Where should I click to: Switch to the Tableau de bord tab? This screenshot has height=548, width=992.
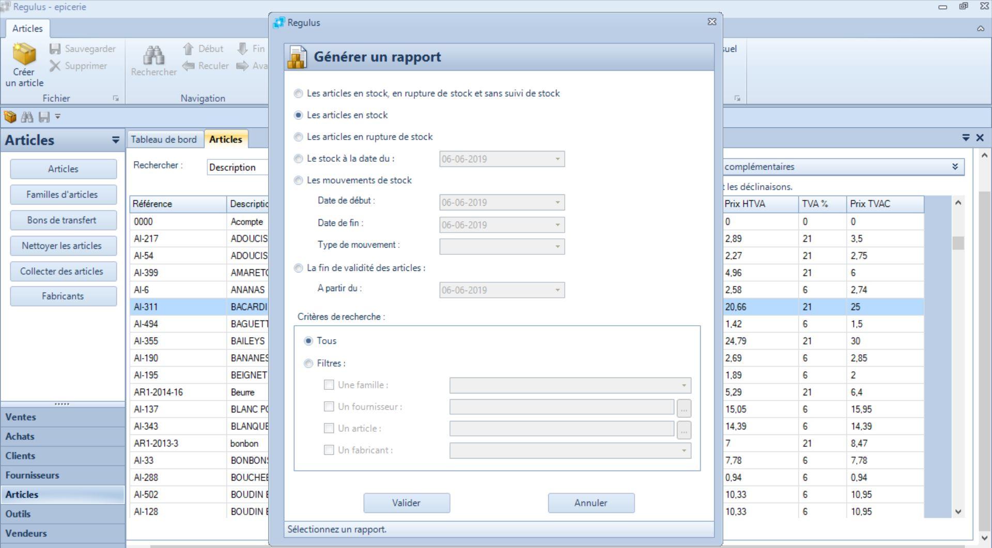point(164,140)
